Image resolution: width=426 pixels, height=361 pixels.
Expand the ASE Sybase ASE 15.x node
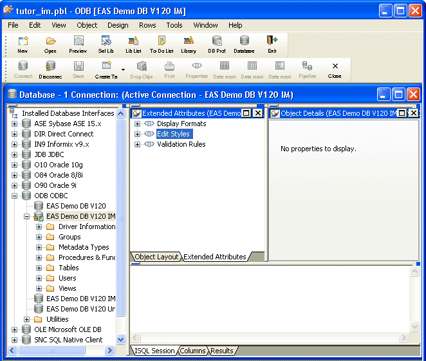(x=15, y=124)
